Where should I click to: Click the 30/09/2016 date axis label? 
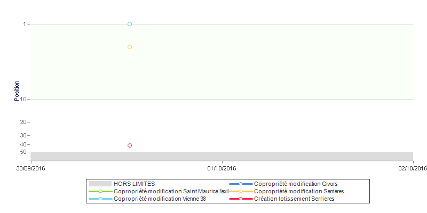point(30,168)
